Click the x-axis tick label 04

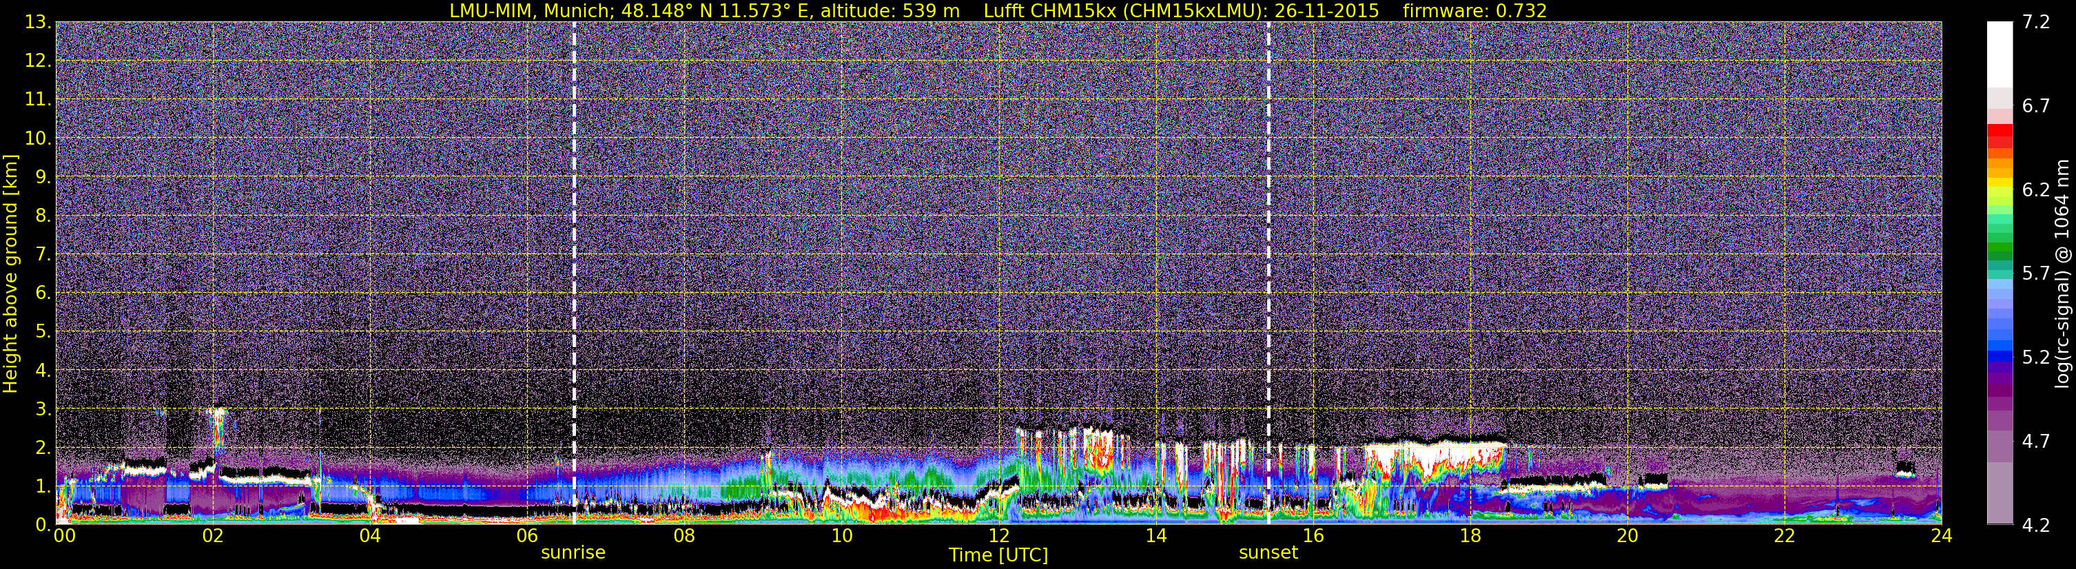[370, 537]
